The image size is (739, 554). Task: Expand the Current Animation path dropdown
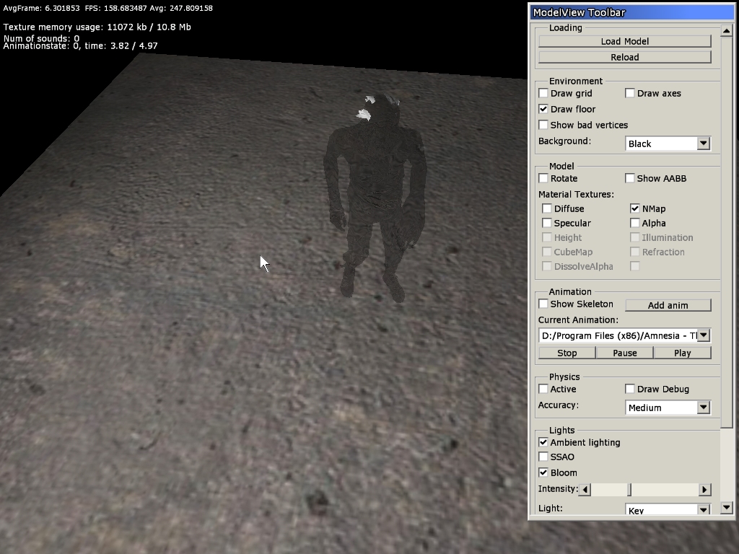pyautogui.click(x=704, y=335)
